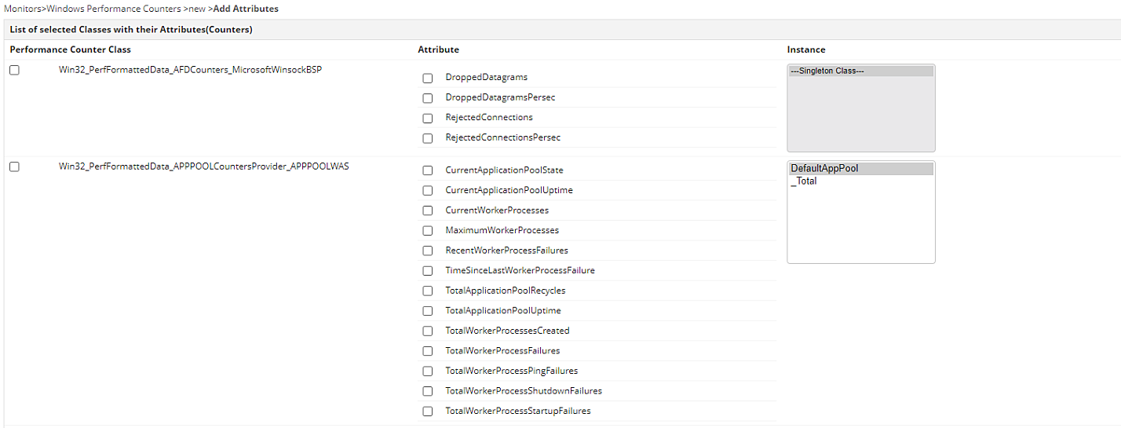
Task: Enable the DroppedDatagrams attribute checkbox
Action: [428, 79]
